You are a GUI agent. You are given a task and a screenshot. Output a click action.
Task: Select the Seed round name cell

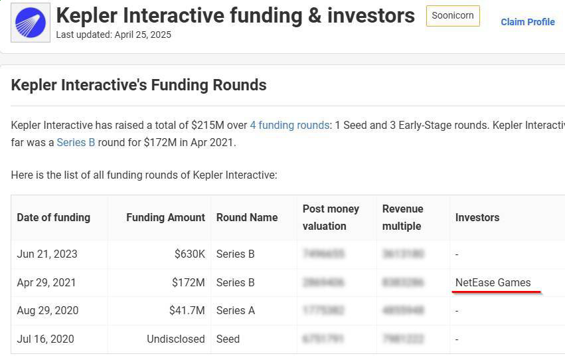pos(228,339)
